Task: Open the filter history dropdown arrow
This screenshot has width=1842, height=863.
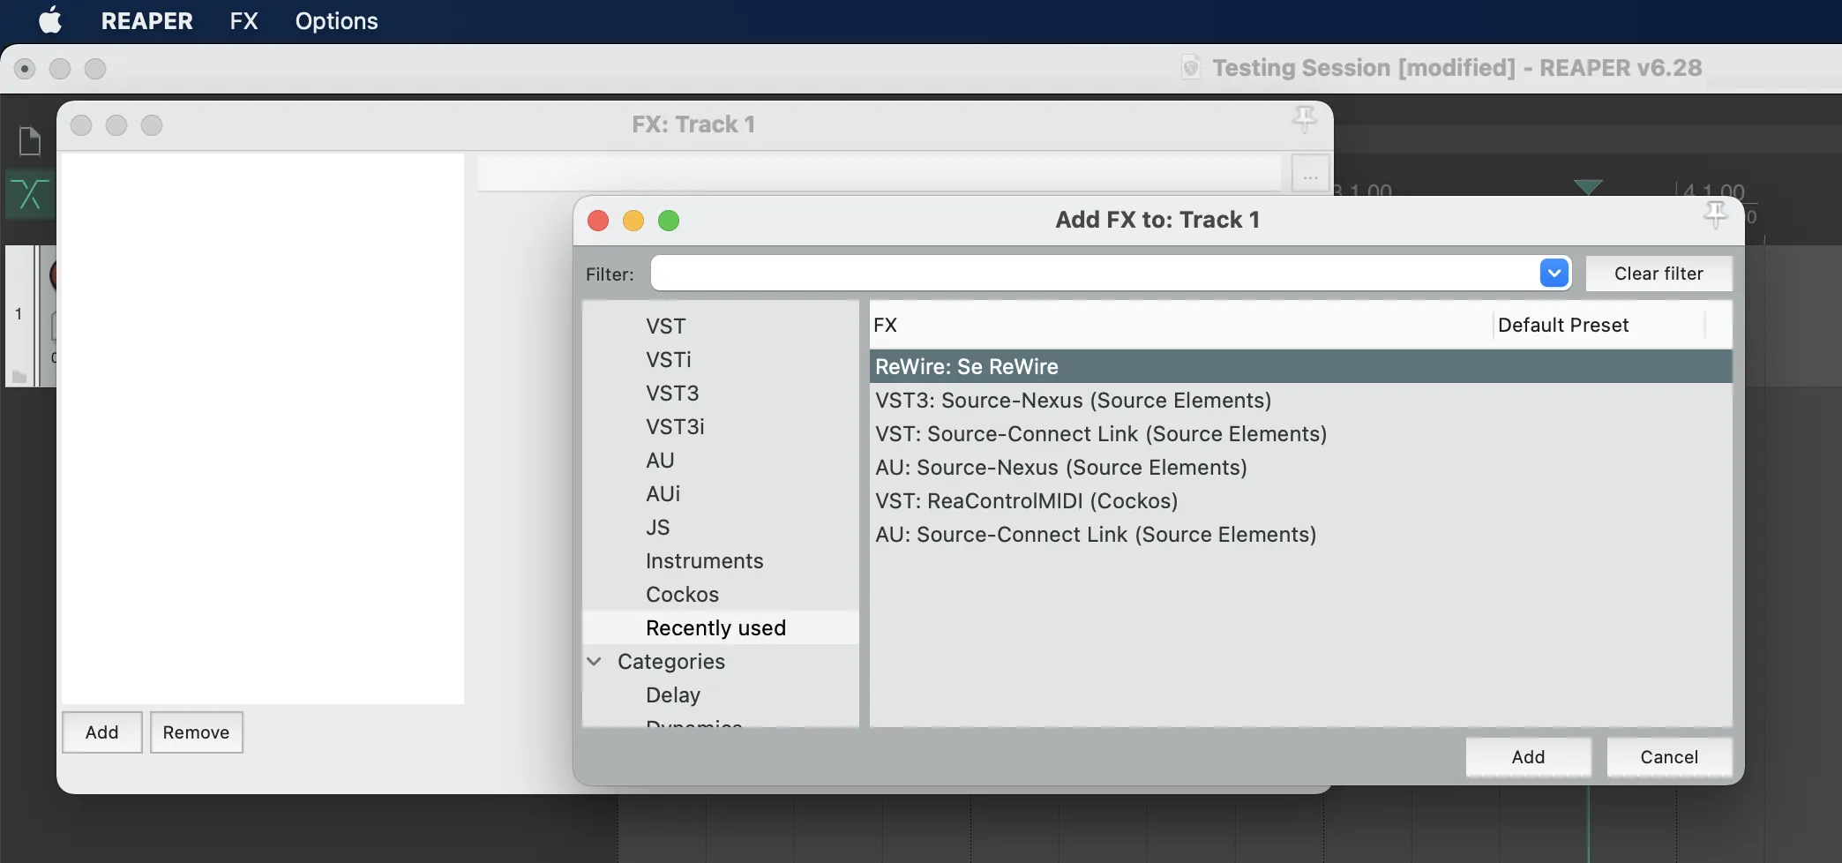Action: pyautogui.click(x=1554, y=274)
